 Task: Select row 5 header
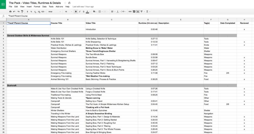click(3, 35)
